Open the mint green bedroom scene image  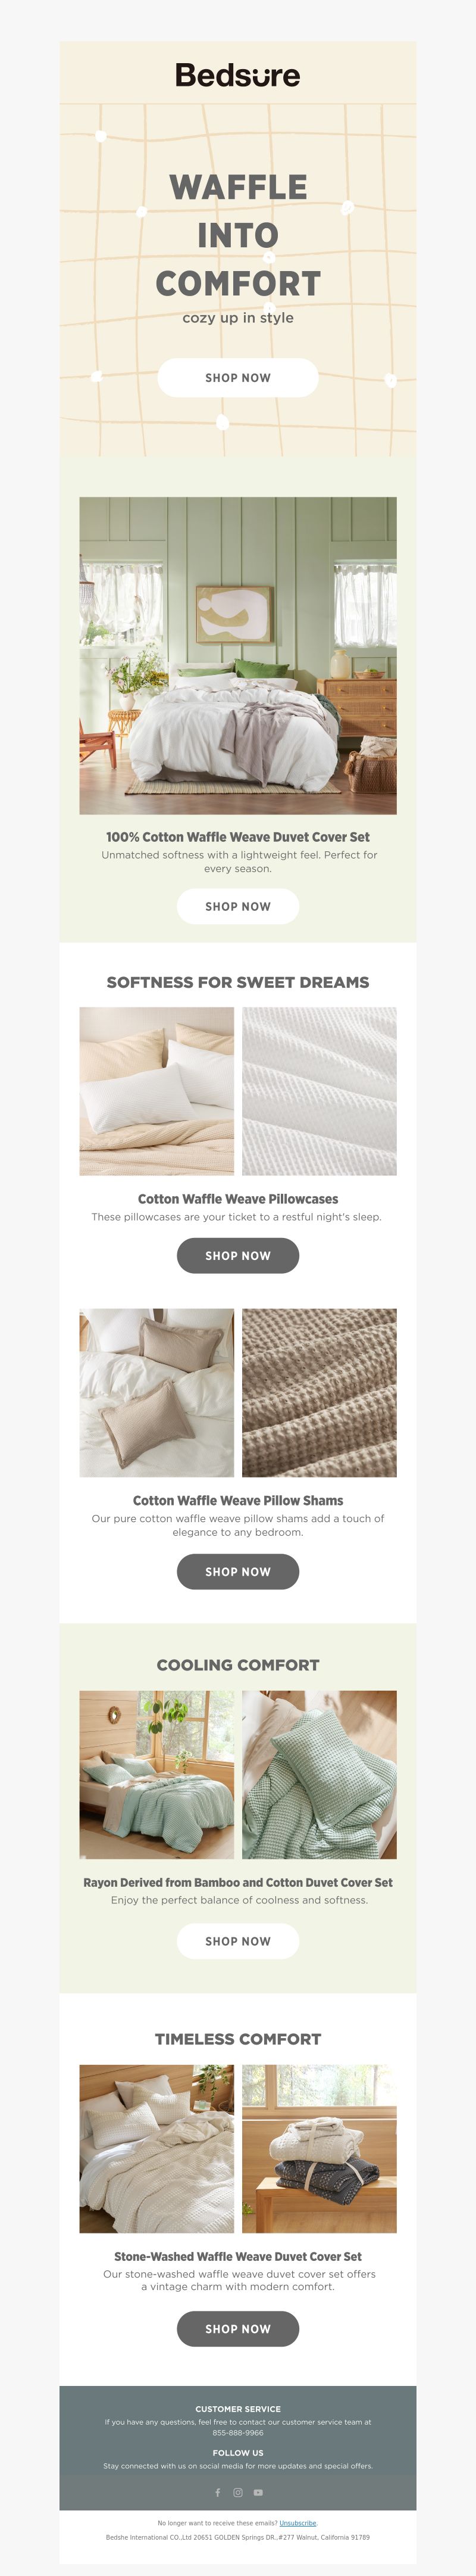pos(156,1774)
